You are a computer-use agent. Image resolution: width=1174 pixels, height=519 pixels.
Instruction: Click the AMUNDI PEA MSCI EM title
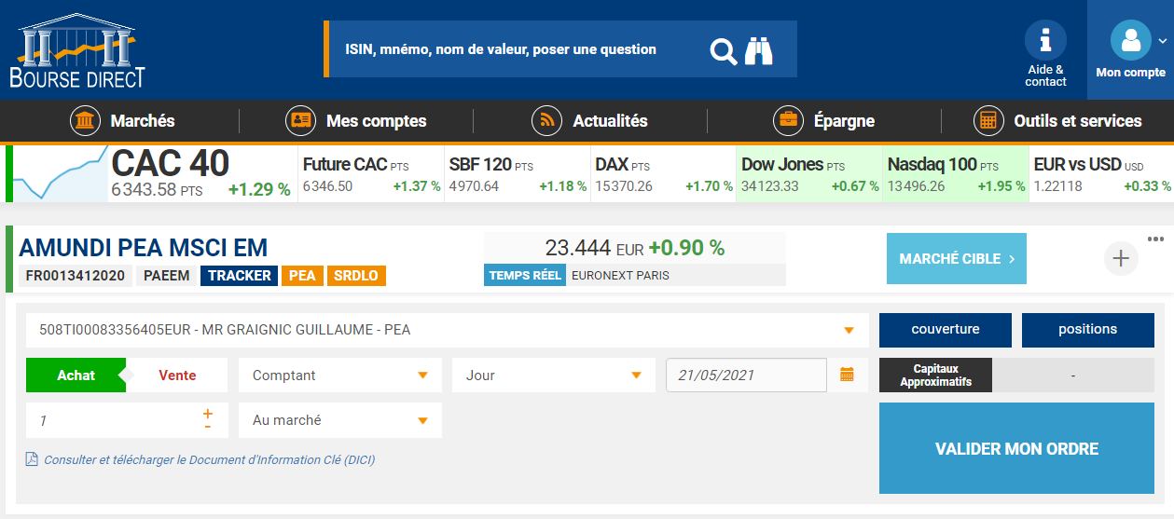point(144,248)
